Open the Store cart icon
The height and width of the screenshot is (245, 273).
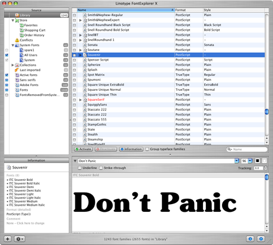pyautogui.click(x=17, y=20)
